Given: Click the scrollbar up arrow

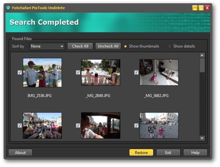Looking at the screenshot, I should click(202, 55).
